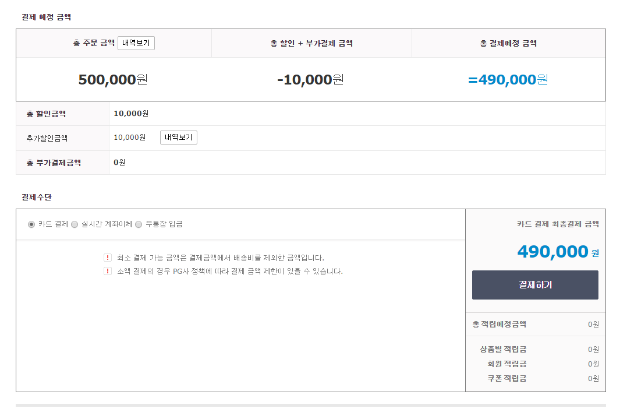Click the red exclamation icon beside minimum payment notice
The height and width of the screenshot is (412, 620).
(108, 258)
